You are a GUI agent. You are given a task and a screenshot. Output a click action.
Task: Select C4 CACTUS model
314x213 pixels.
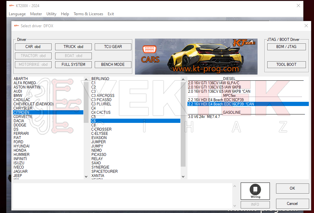click(x=136, y=112)
